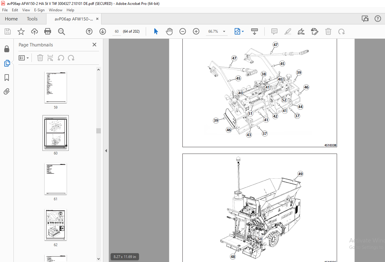Collapse the navigation pane arrow
The image size is (385, 262).
[x=106, y=151]
